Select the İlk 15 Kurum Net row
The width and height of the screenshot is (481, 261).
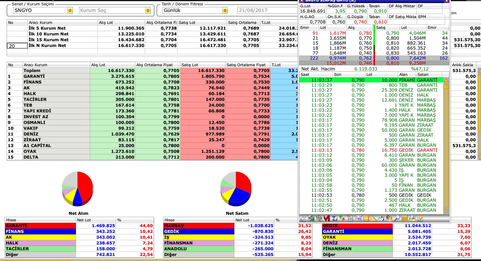tap(151, 40)
